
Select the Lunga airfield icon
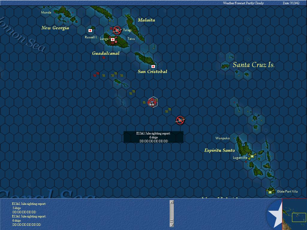tap(116, 37)
